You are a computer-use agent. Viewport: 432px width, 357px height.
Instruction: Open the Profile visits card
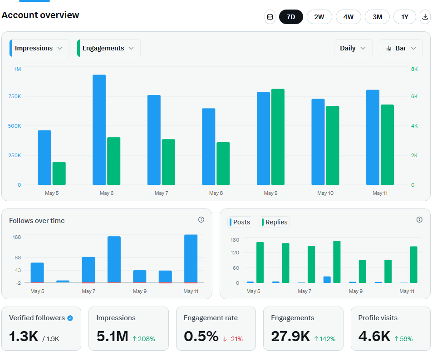(x=391, y=328)
